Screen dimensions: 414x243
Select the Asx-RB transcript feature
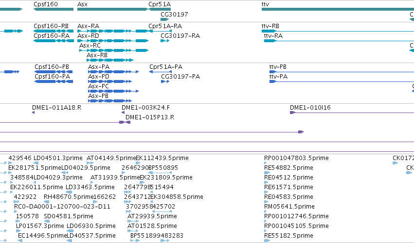click(x=110, y=60)
